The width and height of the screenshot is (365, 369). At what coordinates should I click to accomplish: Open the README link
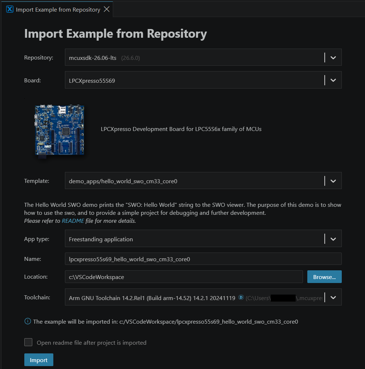coord(73,221)
